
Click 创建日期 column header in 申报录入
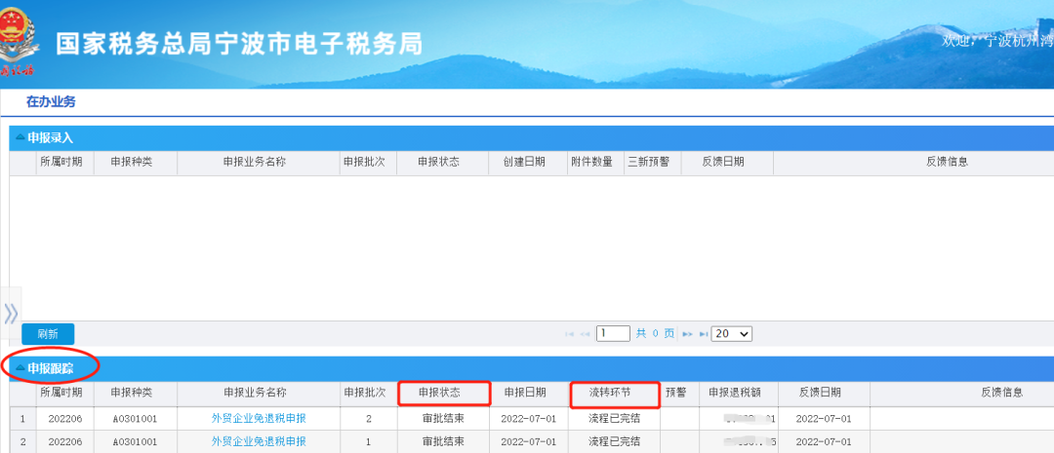coord(524,162)
